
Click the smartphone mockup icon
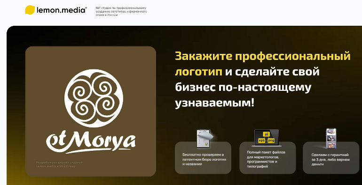[x=331, y=139]
